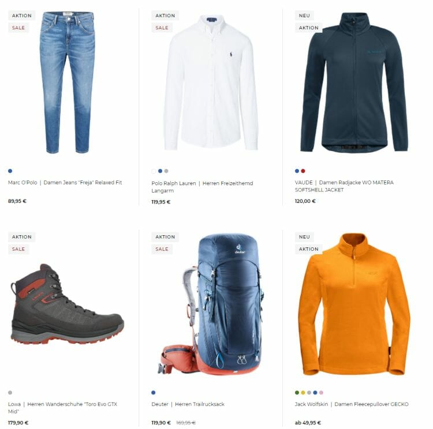The width and height of the screenshot is (433, 429).
Task: Choose blue swatch for Polo Ralph Lauren shirt
Action: point(160,171)
